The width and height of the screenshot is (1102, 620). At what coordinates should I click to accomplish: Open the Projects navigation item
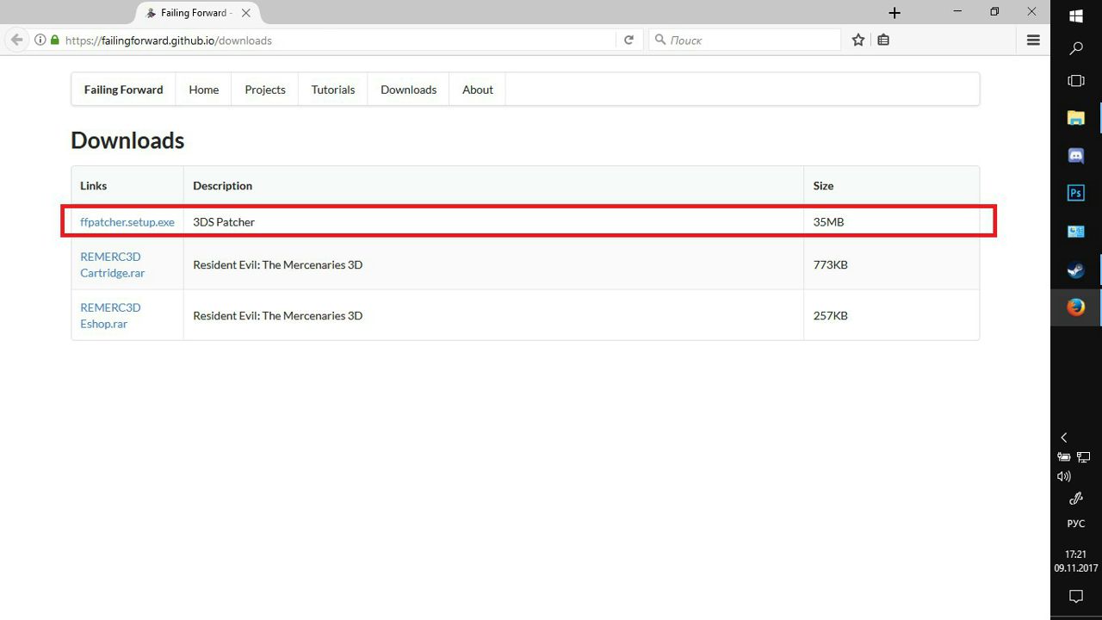(264, 90)
